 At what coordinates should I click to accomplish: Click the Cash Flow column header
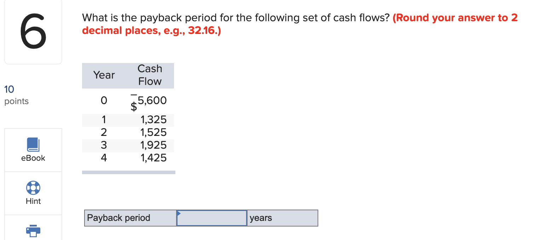click(150, 75)
